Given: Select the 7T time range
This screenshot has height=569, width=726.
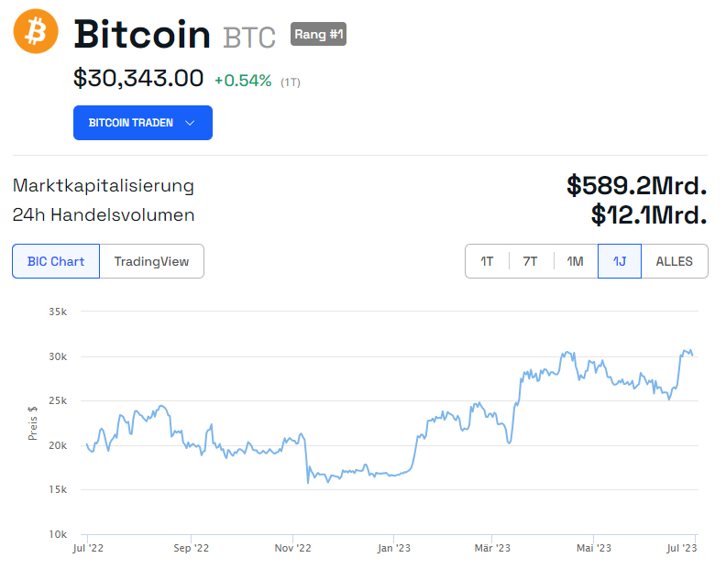Looking at the screenshot, I should 531,261.
